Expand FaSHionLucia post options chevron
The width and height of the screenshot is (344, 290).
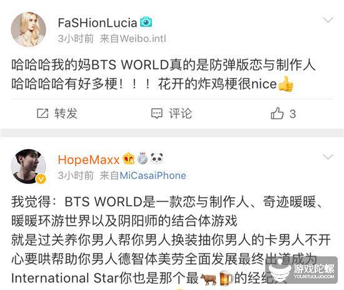328,20
